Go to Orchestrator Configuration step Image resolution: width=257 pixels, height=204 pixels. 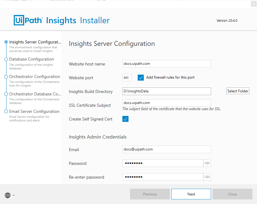point(35,76)
